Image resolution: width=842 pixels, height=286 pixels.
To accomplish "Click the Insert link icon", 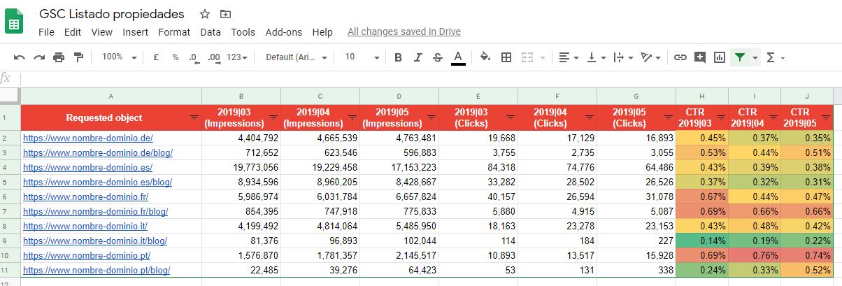I will coord(680,57).
